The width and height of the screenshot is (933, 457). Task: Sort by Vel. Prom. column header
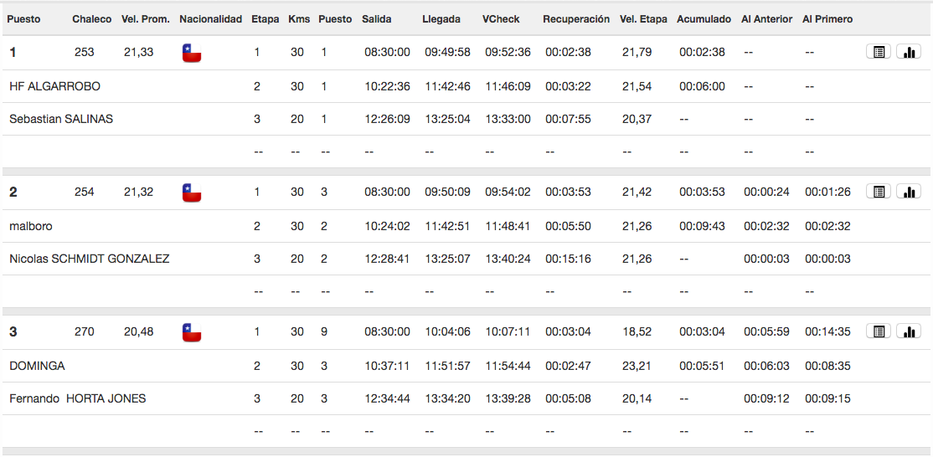point(146,19)
